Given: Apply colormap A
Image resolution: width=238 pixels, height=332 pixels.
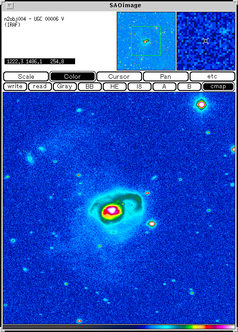Looking at the screenshot, I should click(164, 86).
